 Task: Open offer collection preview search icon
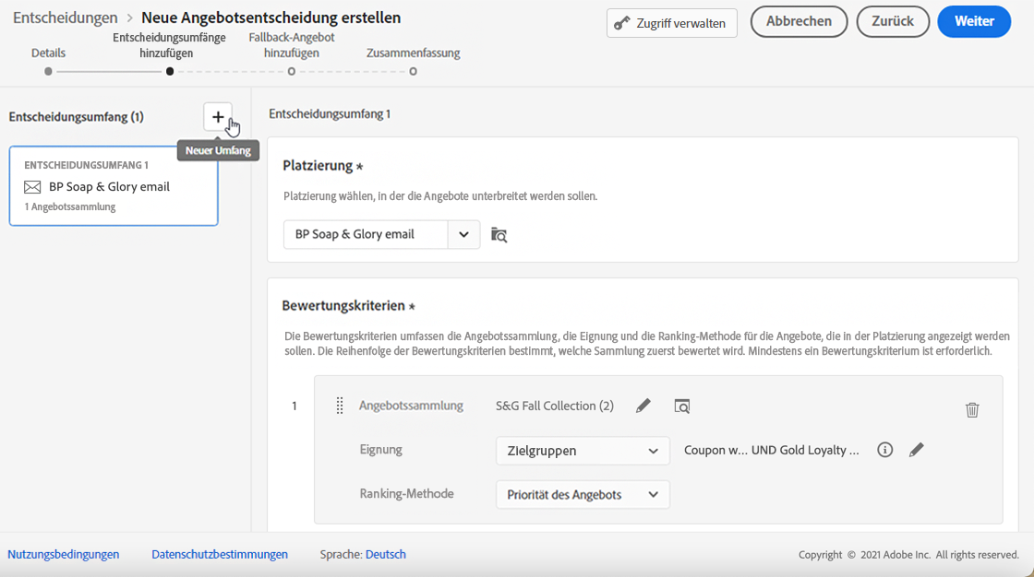[x=681, y=406]
